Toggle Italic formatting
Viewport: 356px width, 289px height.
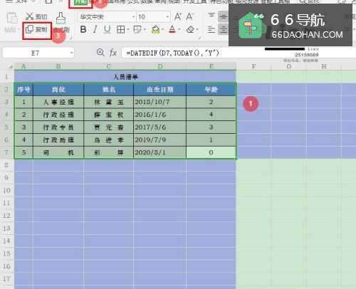pos(95,30)
